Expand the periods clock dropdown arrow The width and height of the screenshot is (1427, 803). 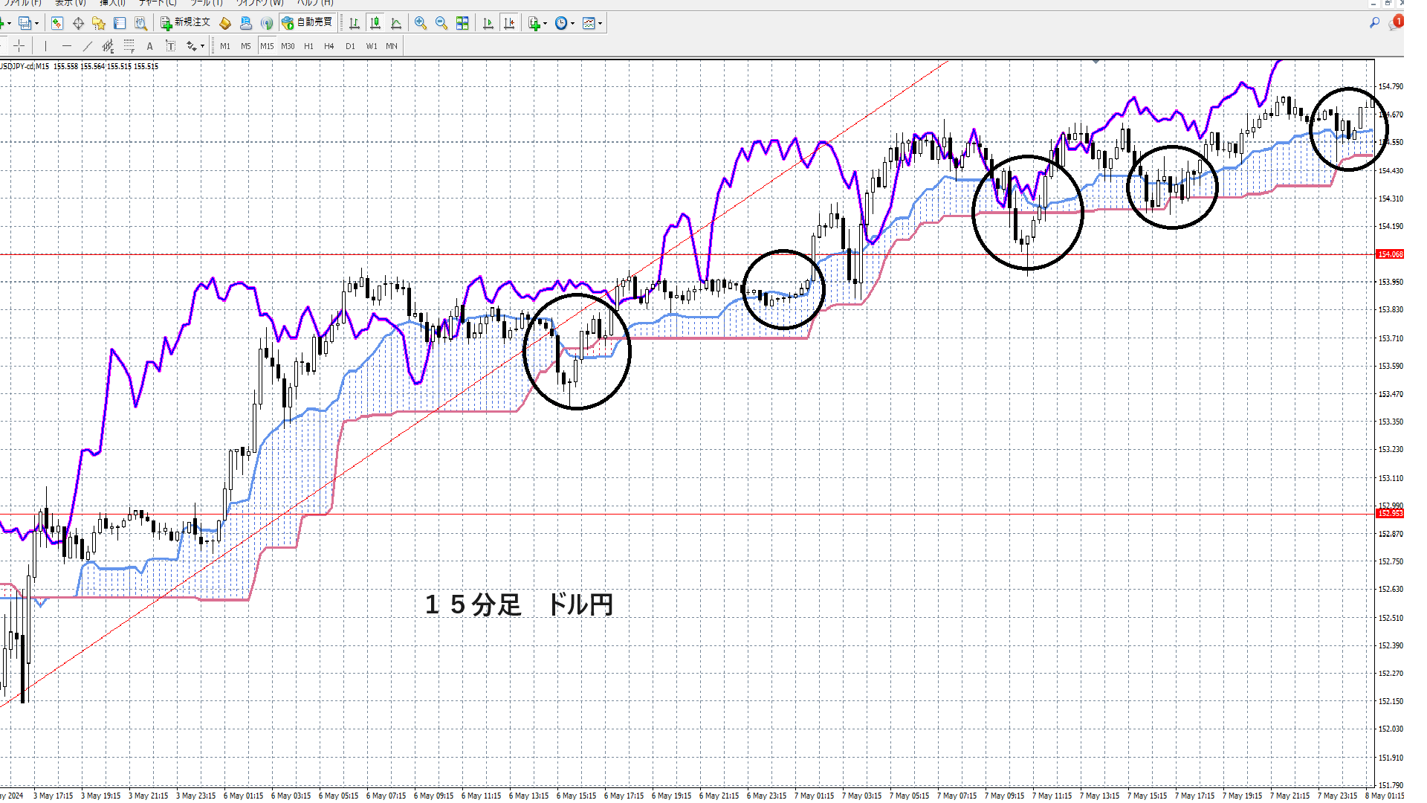click(573, 23)
